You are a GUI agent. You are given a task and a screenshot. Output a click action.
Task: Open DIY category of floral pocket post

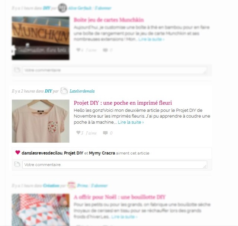pos(48,91)
